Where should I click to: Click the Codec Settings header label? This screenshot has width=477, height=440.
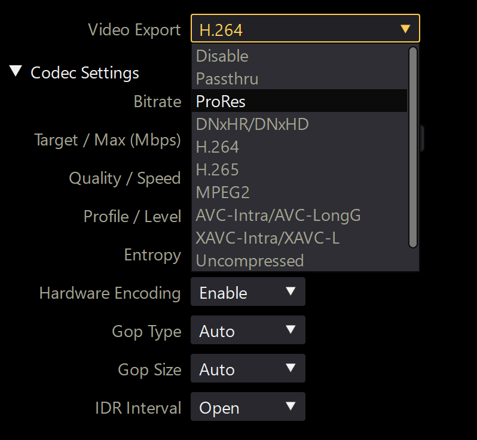coord(84,73)
